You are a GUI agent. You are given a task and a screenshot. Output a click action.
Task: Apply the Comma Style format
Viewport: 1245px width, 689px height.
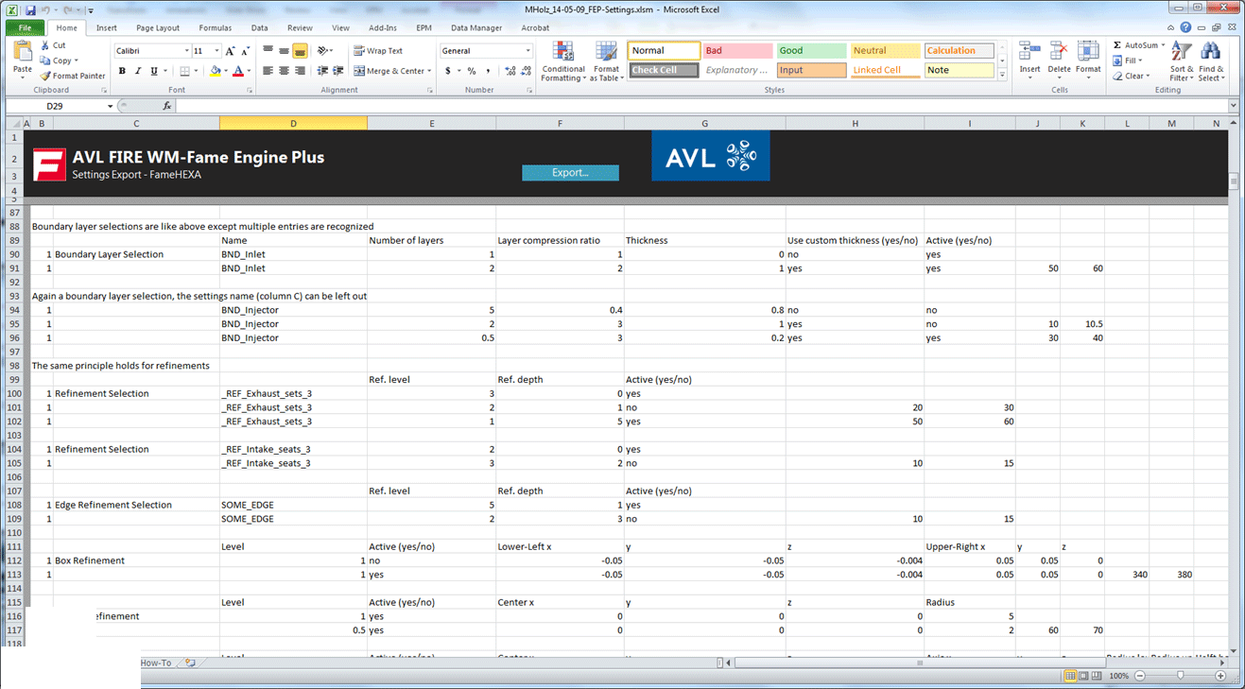pos(487,71)
